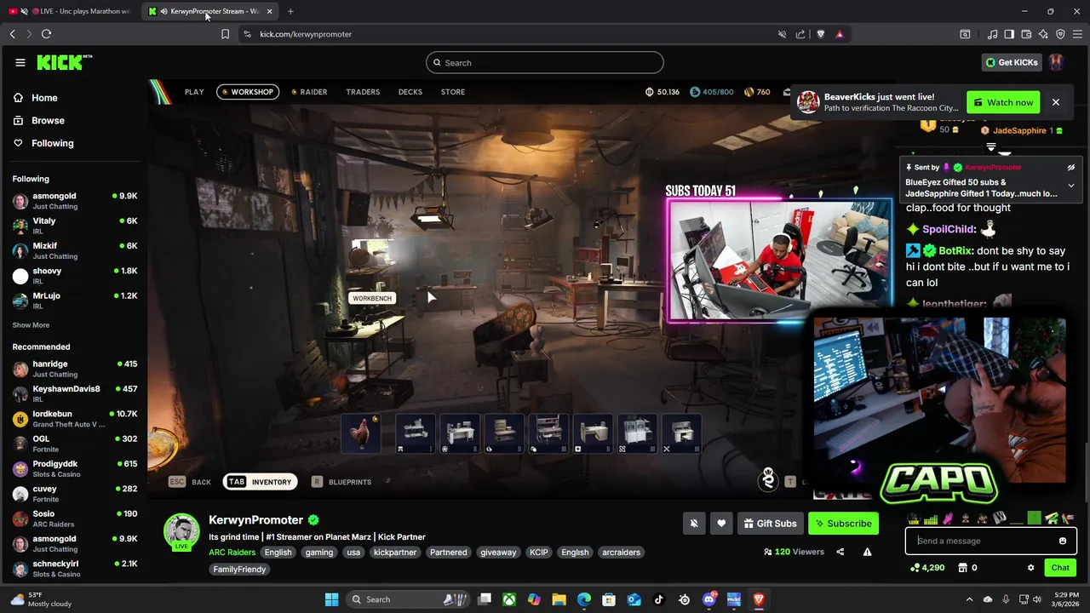The width and height of the screenshot is (1090, 613).
Task: Open TikTok from the taskbar
Action: pos(658,599)
